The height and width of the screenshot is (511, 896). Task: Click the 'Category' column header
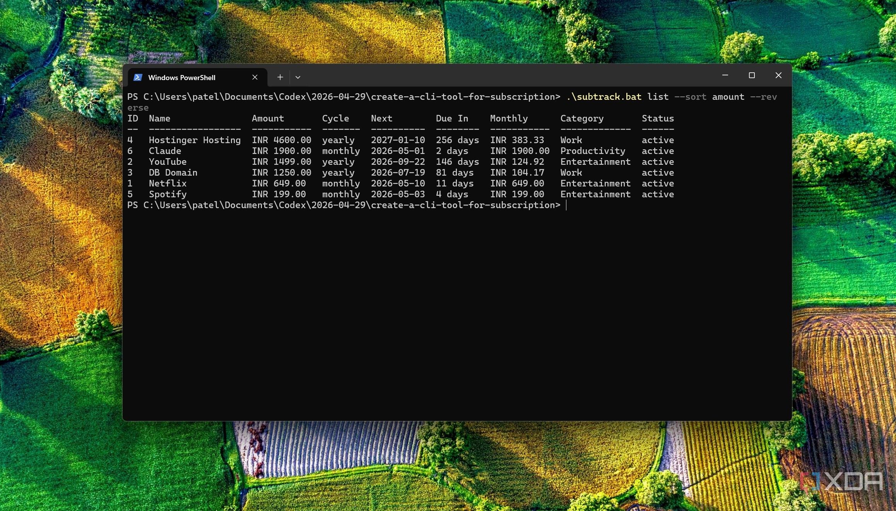point(582,118)
